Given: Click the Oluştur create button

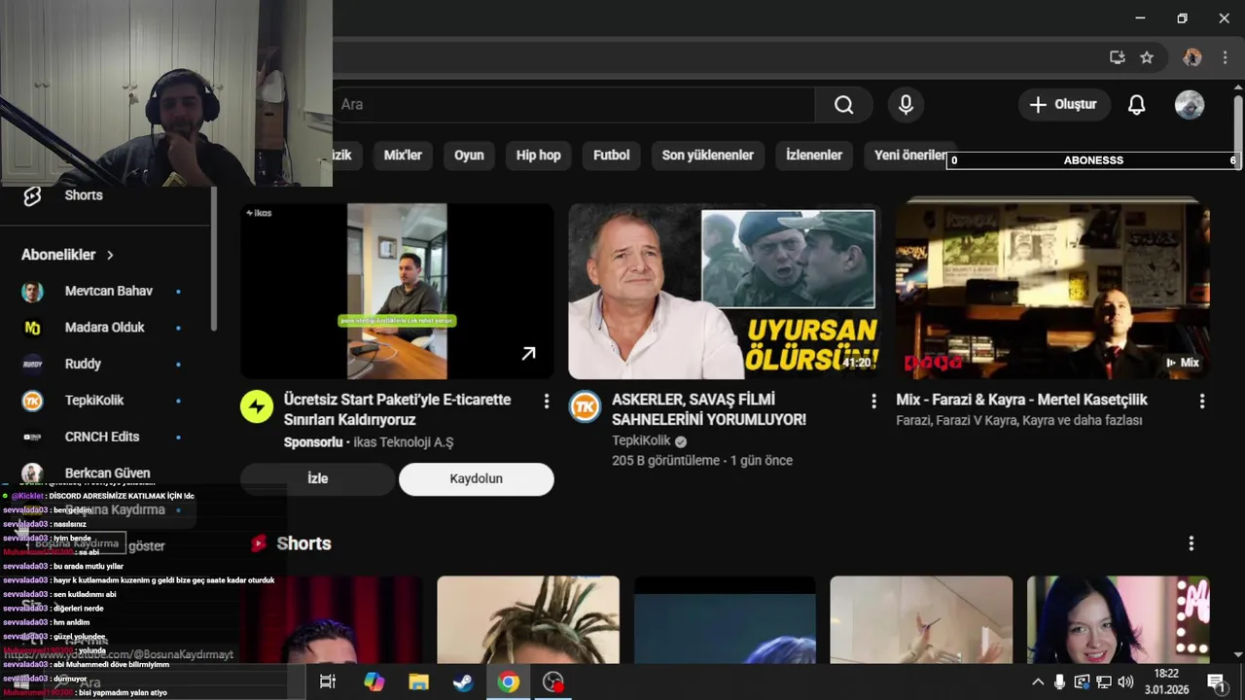Looking at the screenshot, I should pyautogui.click(x=1064, y=105).
